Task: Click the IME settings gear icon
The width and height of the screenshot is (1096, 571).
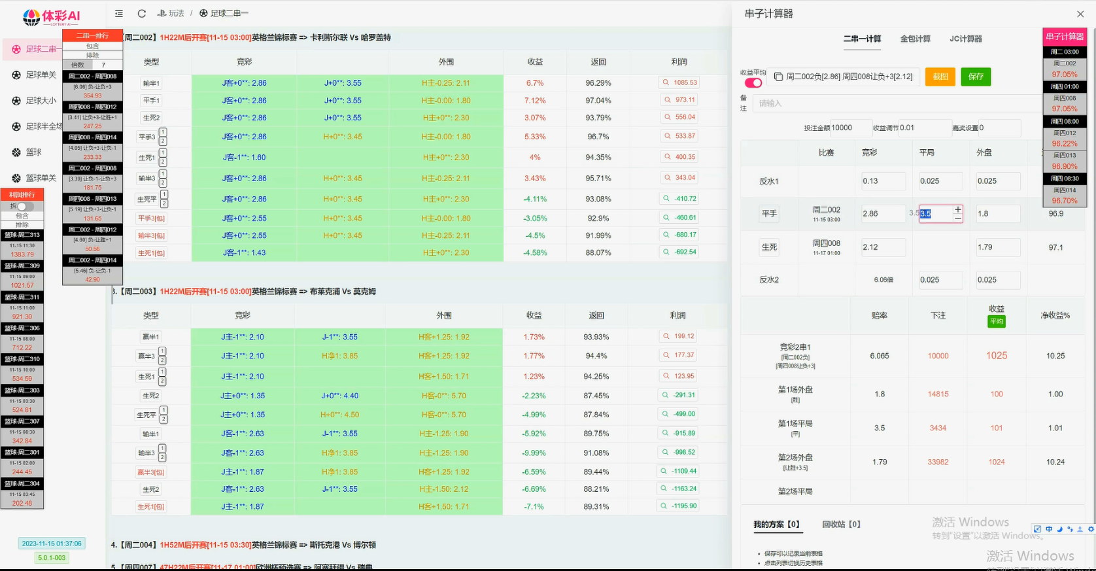Action: 1090,529
